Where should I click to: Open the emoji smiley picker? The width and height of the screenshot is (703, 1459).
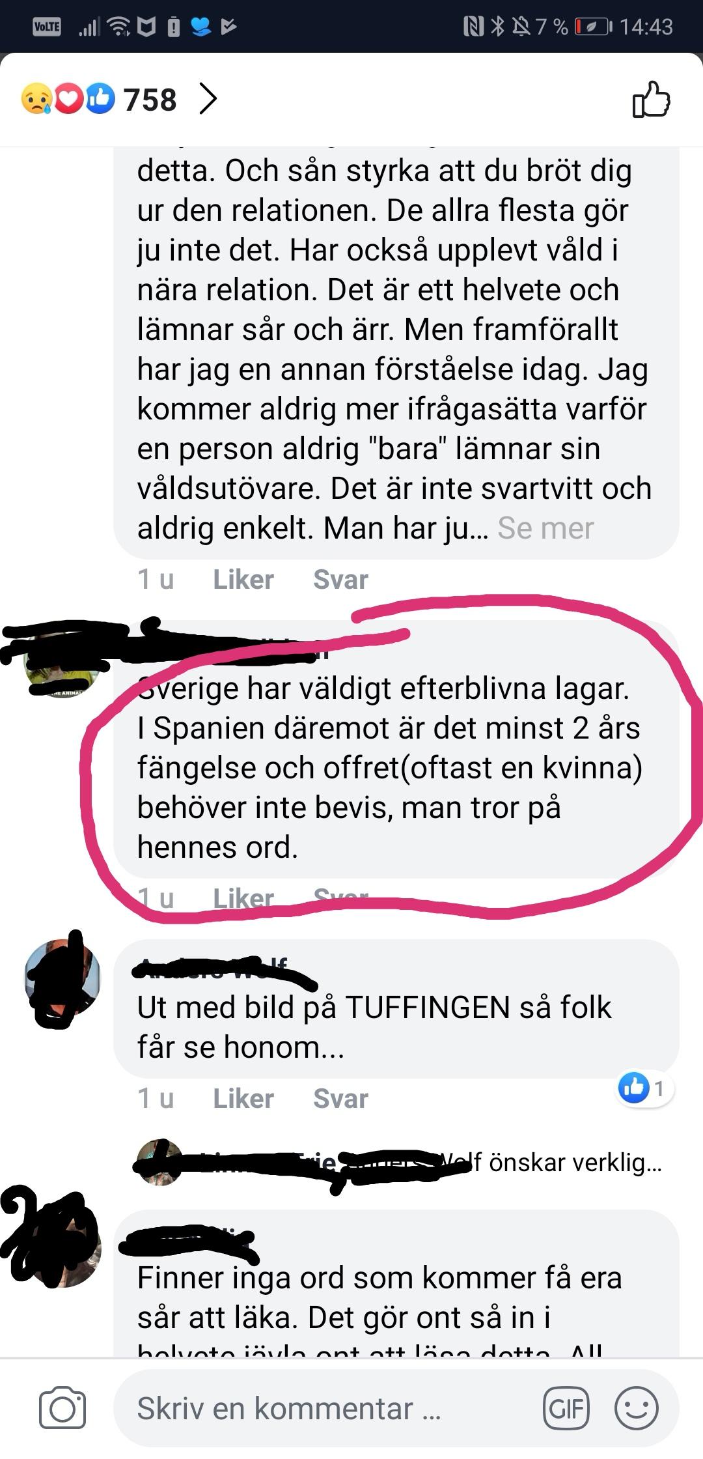point(637,1409)
